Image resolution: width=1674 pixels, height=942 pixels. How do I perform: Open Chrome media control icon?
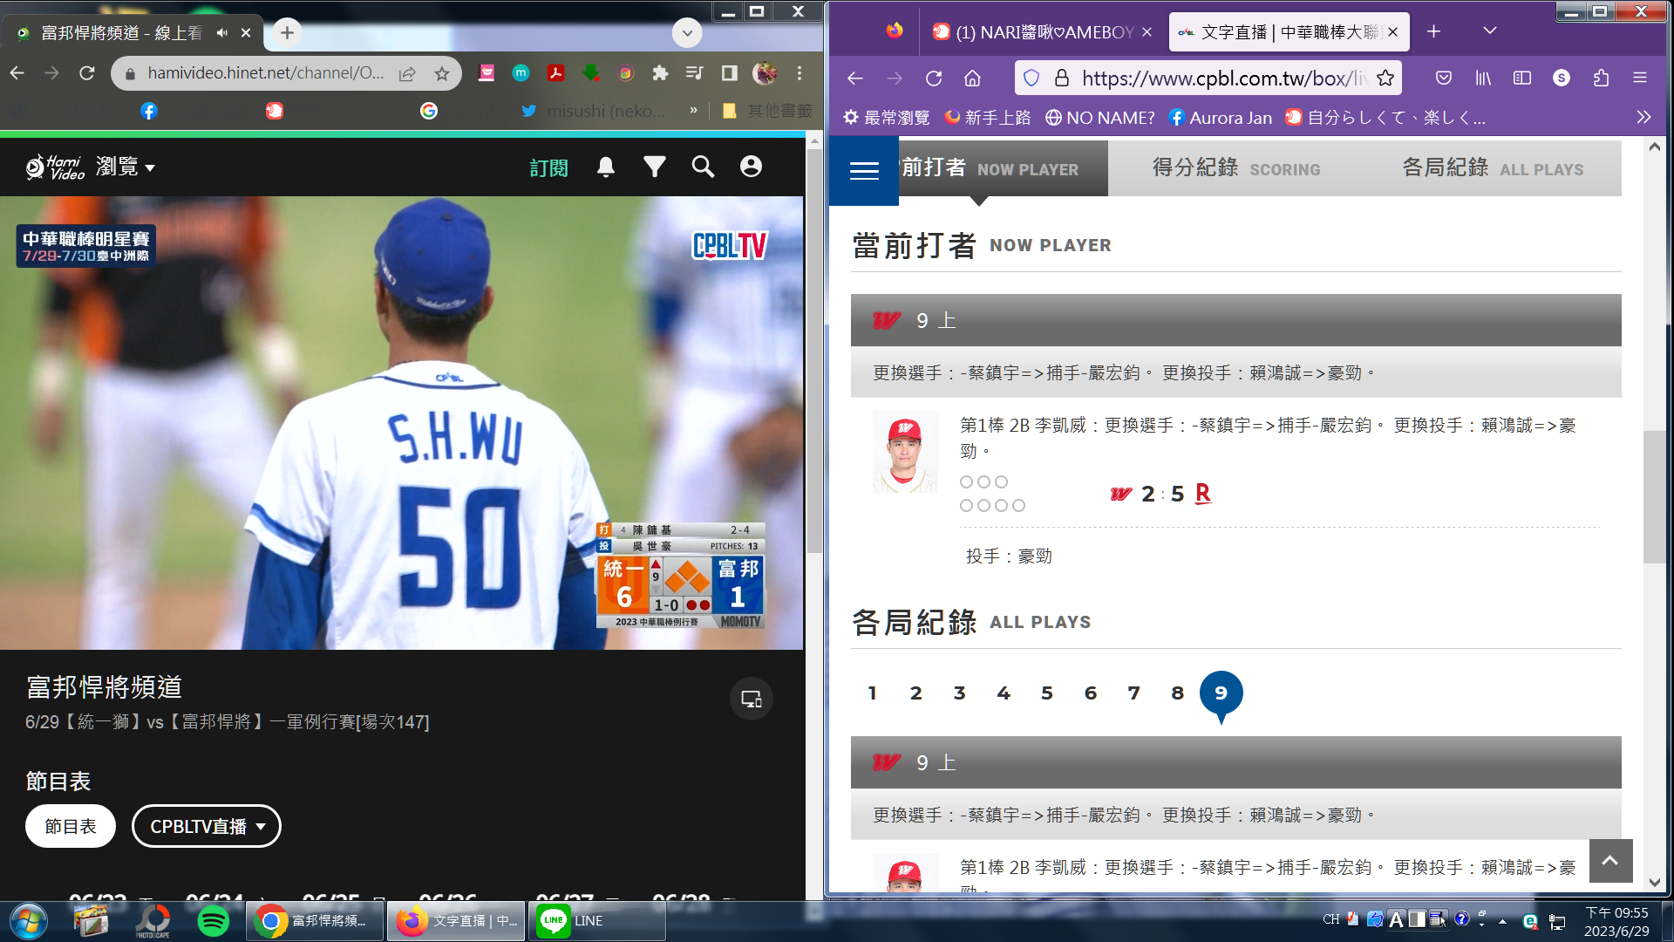[x=695, y=73]
